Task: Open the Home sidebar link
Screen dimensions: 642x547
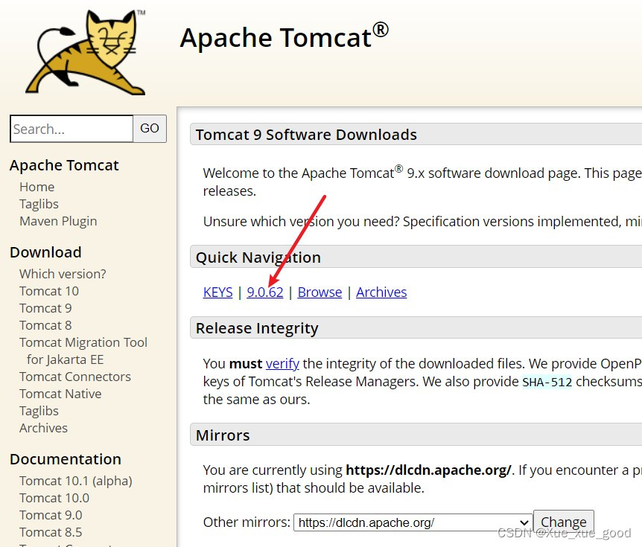Action: [x=36, y=187]
